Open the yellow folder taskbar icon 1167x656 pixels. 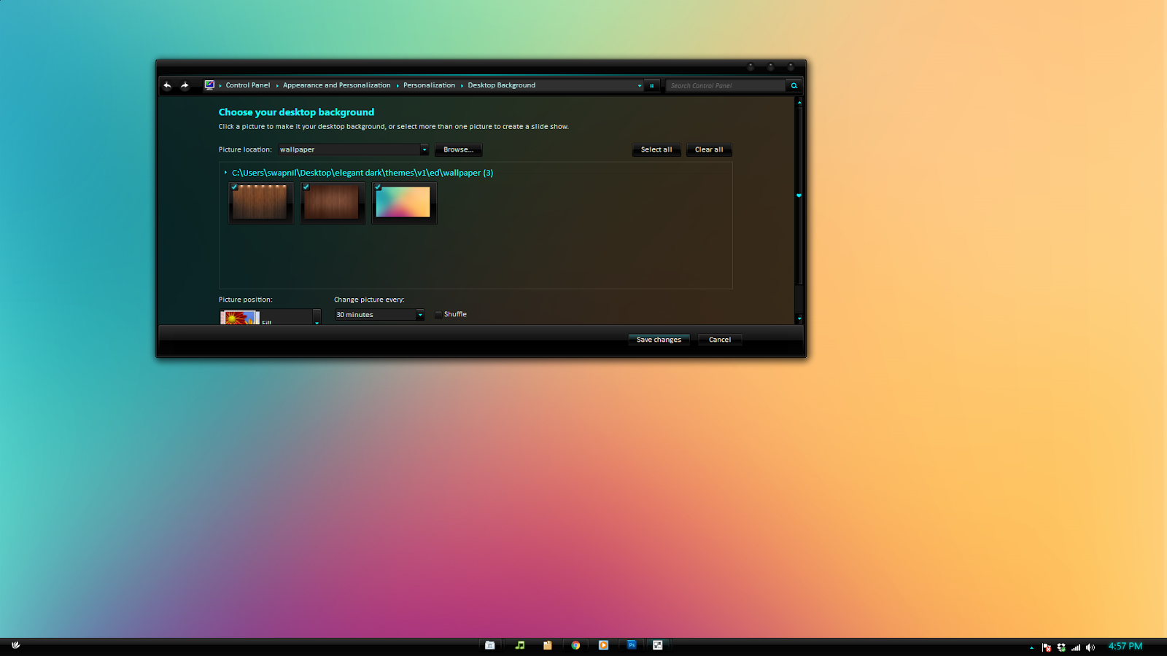click(547, 645)
